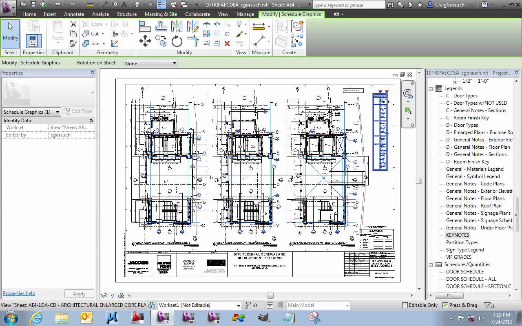Open the Workset1 dropdown on status bar
This screenshot has height=326, width=522.
pos(239,305)
